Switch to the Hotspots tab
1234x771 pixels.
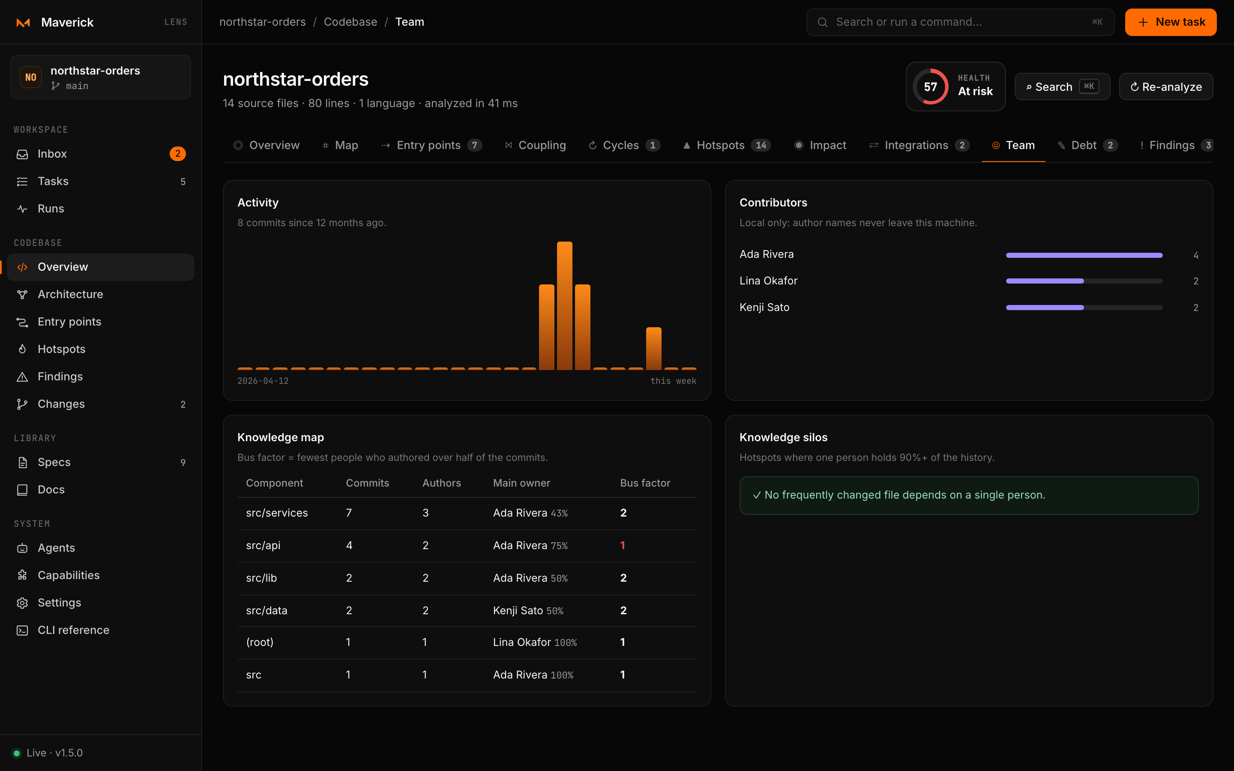click(x=727, y=145)
